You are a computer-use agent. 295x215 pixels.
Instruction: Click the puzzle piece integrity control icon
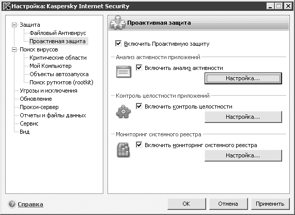click(123, 112)
